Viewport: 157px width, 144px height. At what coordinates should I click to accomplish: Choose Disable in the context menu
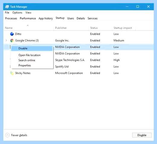pos(32,48)
